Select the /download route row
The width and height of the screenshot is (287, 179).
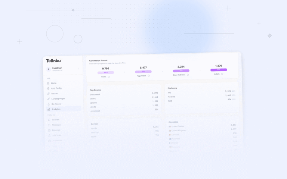[x=124, y=110]
